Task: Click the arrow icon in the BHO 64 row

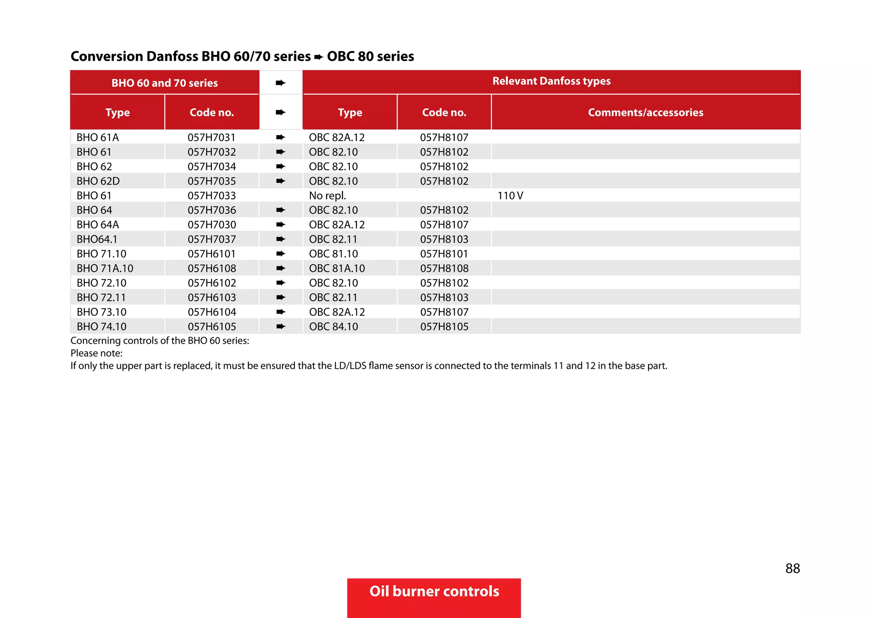Action: pos(280,210)
